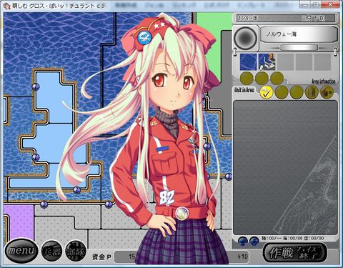The width and height of the screenshot is (343, 268).
Task: Click the anchor marker at upper-left of light-blue island
Action: coord(36,86)
